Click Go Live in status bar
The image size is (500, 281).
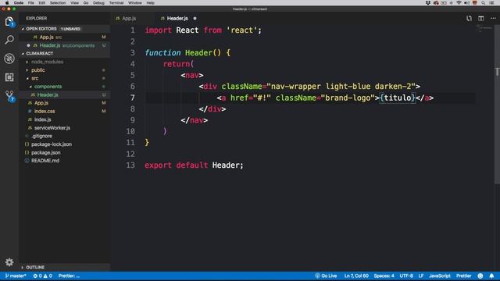326,276
